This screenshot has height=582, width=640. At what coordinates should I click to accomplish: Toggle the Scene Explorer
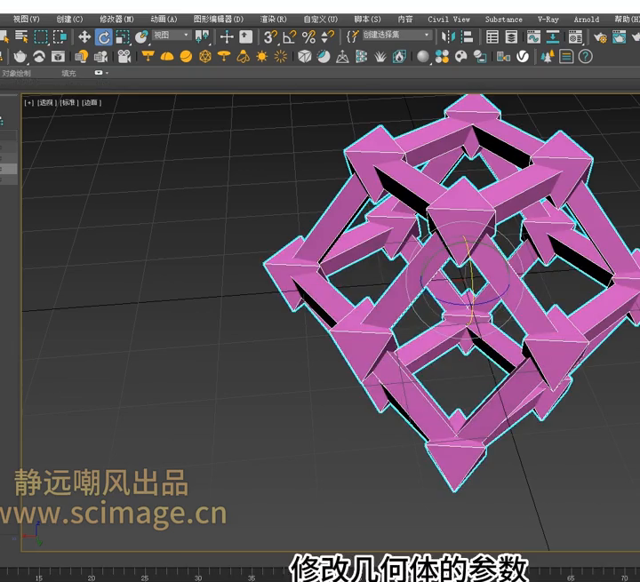(x=492, y=37)
